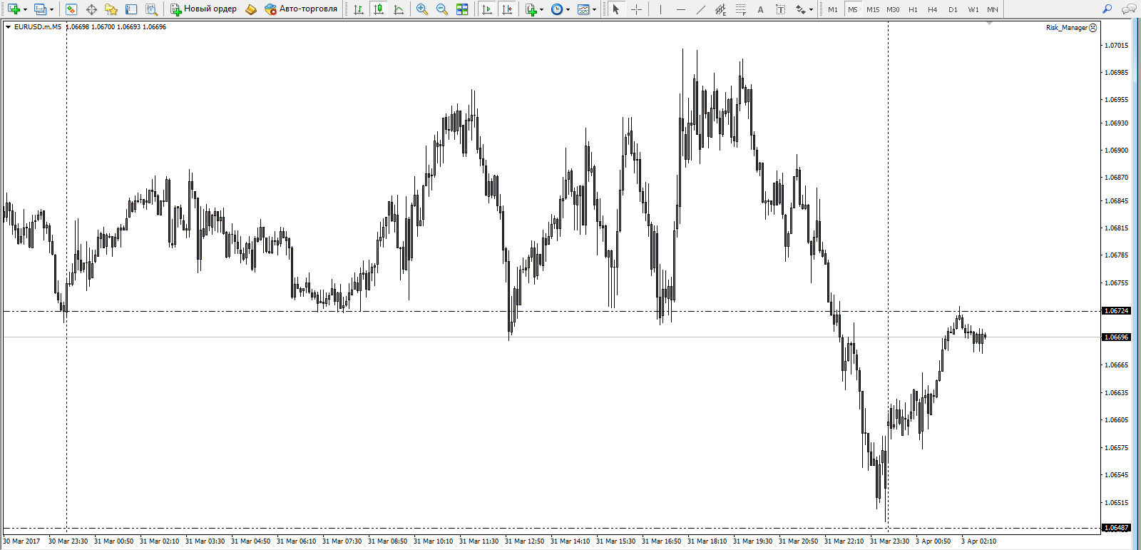This screenshot has width=1141, height=550.
Task: Click the current price label 1.06696
Action: (1116, 337)
